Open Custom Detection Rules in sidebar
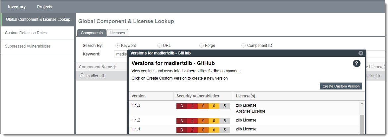The width and height of the screenshot is (390, 139). point(26,33)
